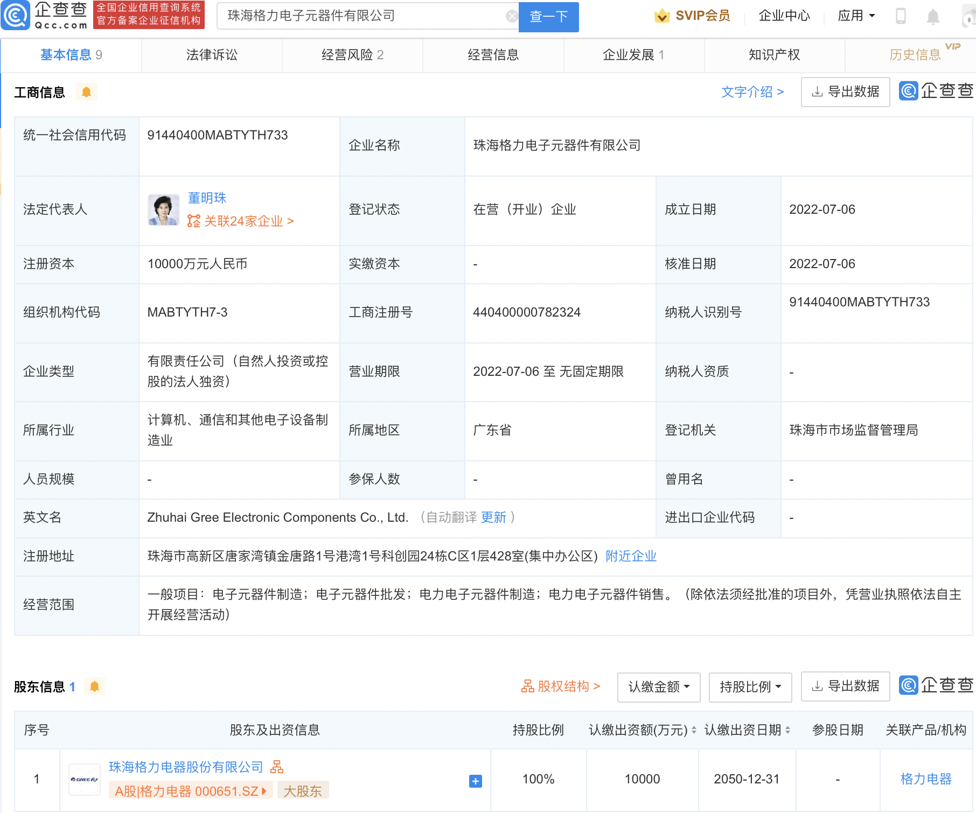Open the 关联24家企业 link
This screenshot has width=976, height=813.
point(248,221)
